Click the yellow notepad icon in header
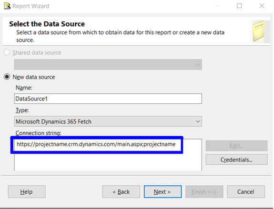274x209 pixels. pos(259,31)
